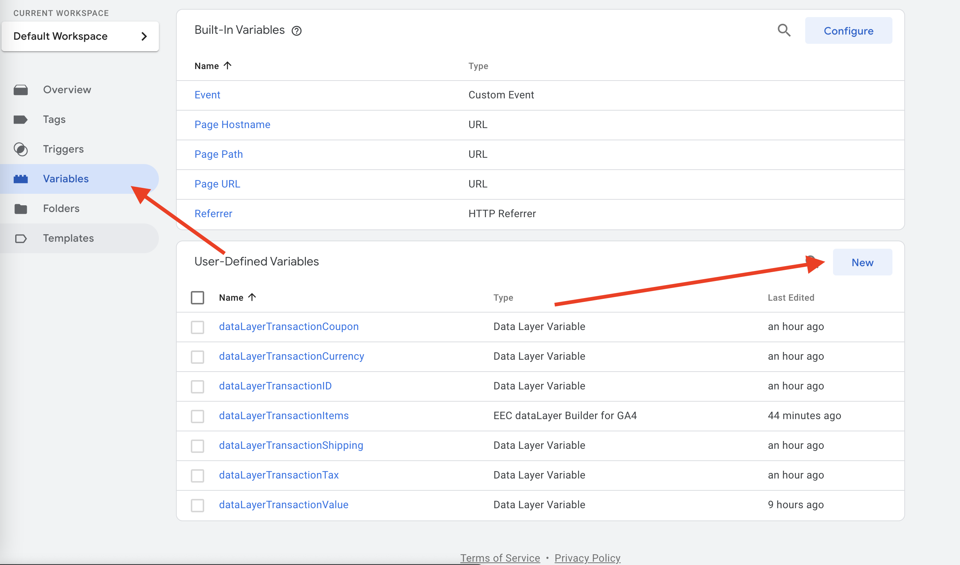Click the Templates icon in sidebar
Screen dimensions: 960x565
[20, 238]
